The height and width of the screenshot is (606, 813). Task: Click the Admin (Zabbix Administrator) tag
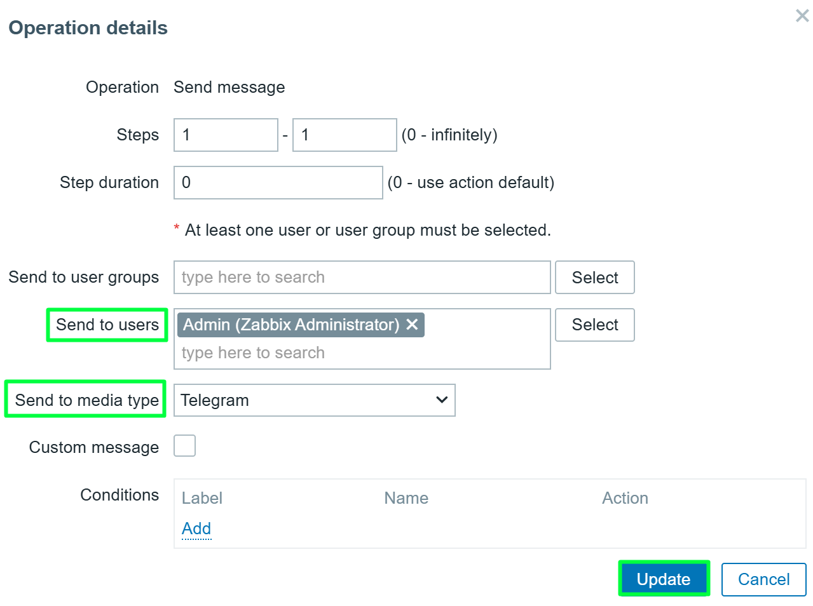291,325
